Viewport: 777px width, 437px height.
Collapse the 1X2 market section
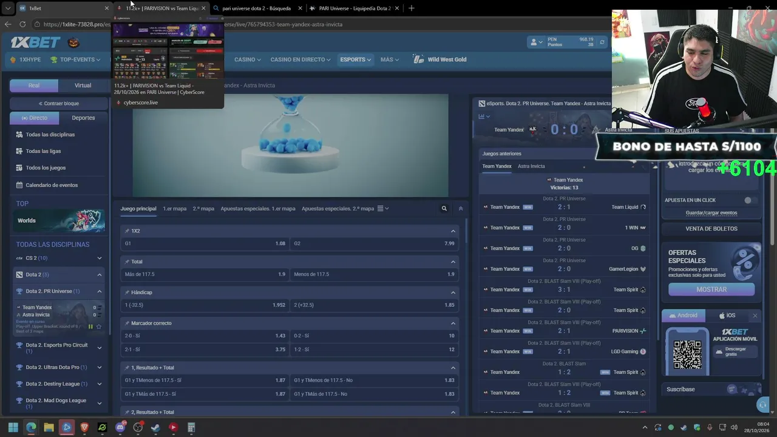pyautogui.click(x=453, y=231)
